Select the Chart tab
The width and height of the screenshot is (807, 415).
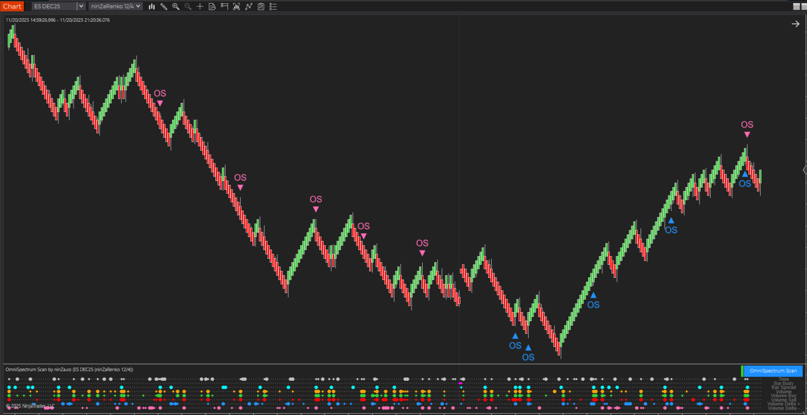click(x=12, y=7)
